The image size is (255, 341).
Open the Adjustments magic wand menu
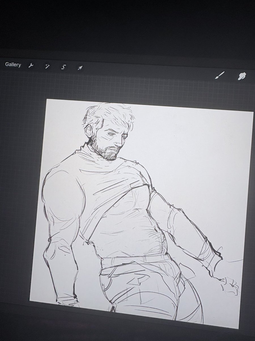coord(47,66)
